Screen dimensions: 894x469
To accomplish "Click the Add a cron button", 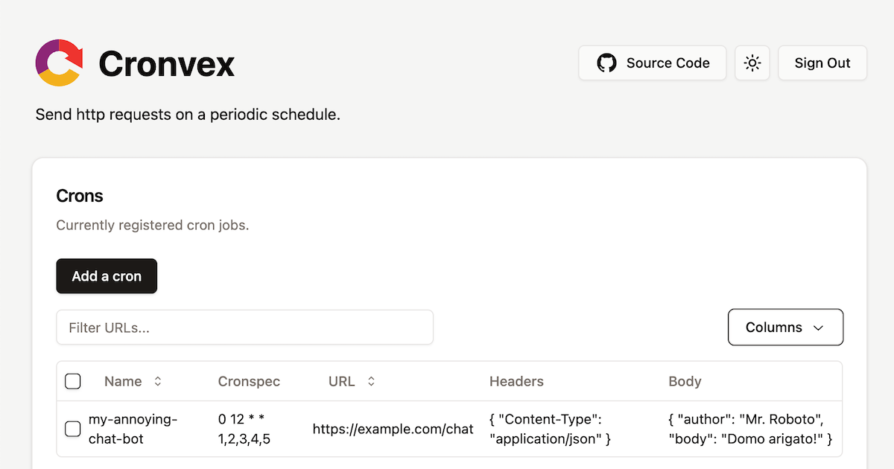I will [107, 276].
